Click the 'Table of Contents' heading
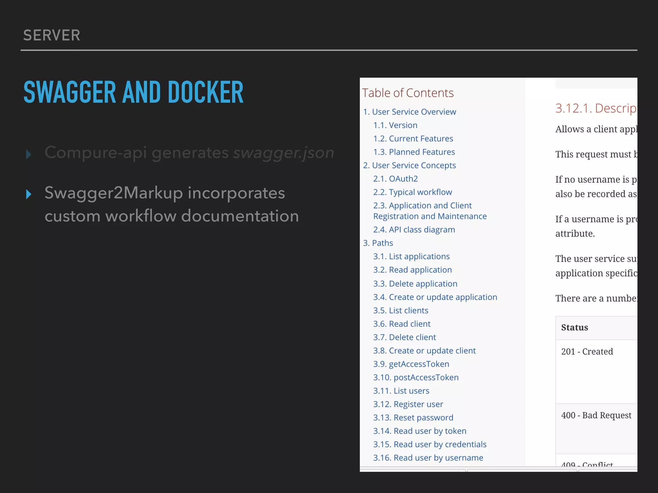 [408, 93]
